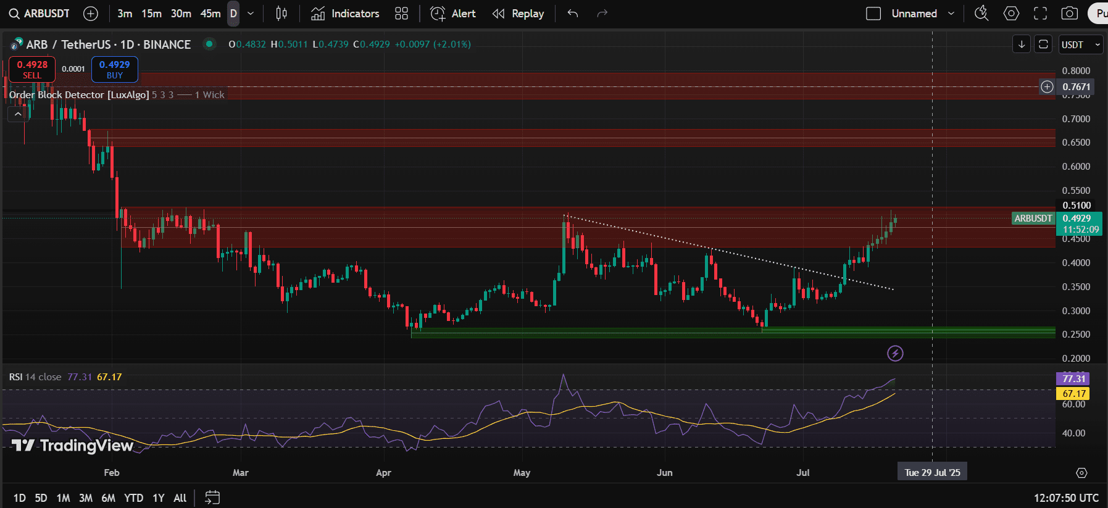Click the 0.4929 BUY button
Viewport: 1108px width, 508px height.
[x=114, y=69]
